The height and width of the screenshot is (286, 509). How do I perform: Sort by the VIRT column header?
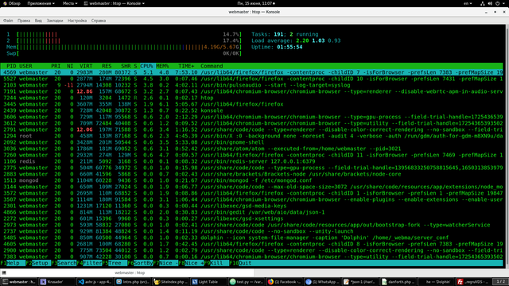[x=86, y=66]
